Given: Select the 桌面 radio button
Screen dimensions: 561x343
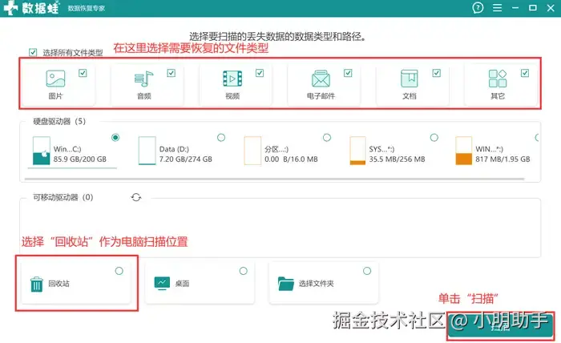Looking at the screenshot, I should pos(244,271).
